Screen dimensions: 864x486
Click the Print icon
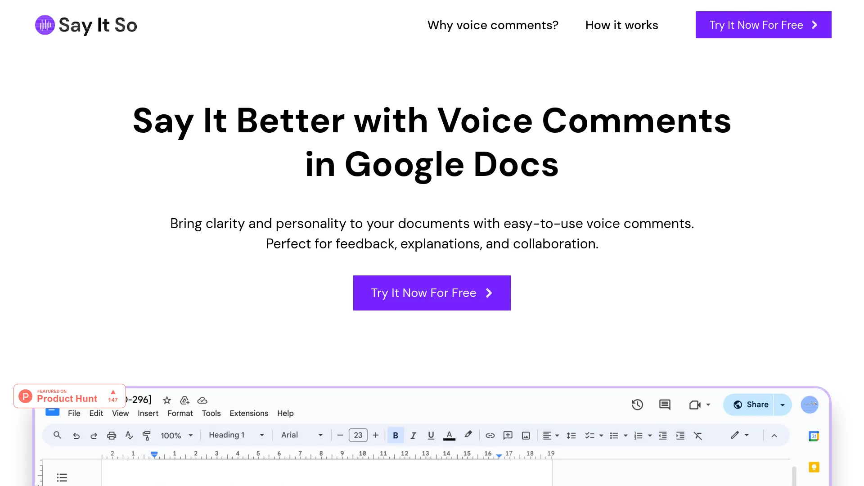pos(112,436)
